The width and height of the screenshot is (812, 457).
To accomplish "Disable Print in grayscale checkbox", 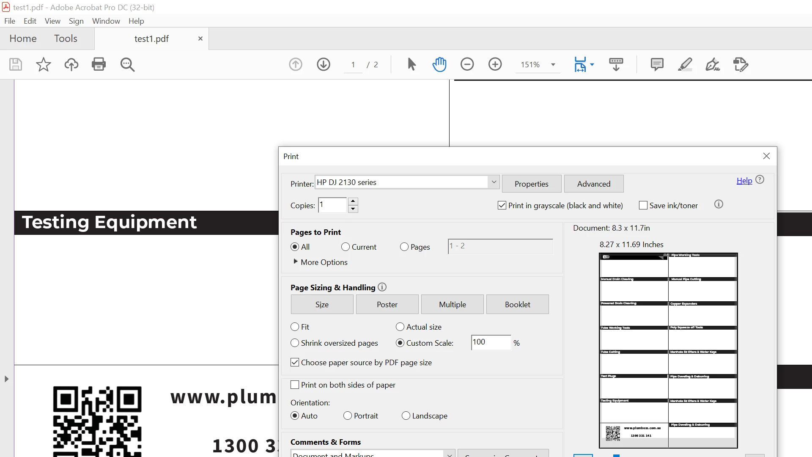I will [502, 206].
